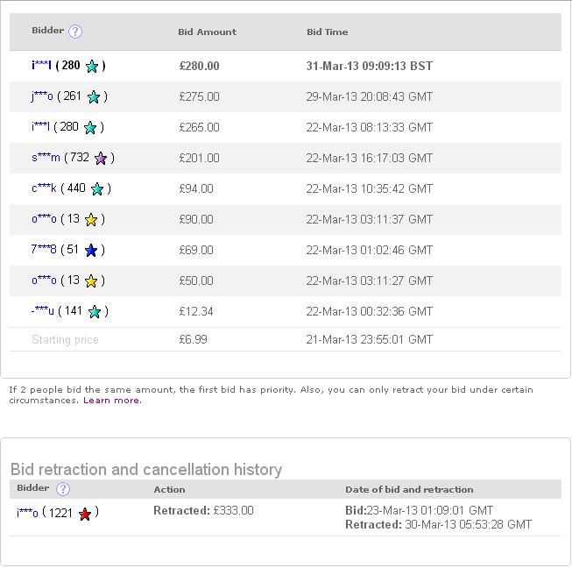The height and width of the screenshot is (568, 572).
Task: Open bidder 7***8 profile link
Action: (x=44, y=250)
